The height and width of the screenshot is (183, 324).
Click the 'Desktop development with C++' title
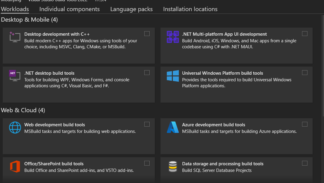click(57, 34)
